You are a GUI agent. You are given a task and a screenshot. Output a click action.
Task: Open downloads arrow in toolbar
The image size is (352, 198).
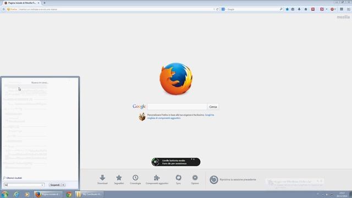pyautogui.click(x=299, y=9)
